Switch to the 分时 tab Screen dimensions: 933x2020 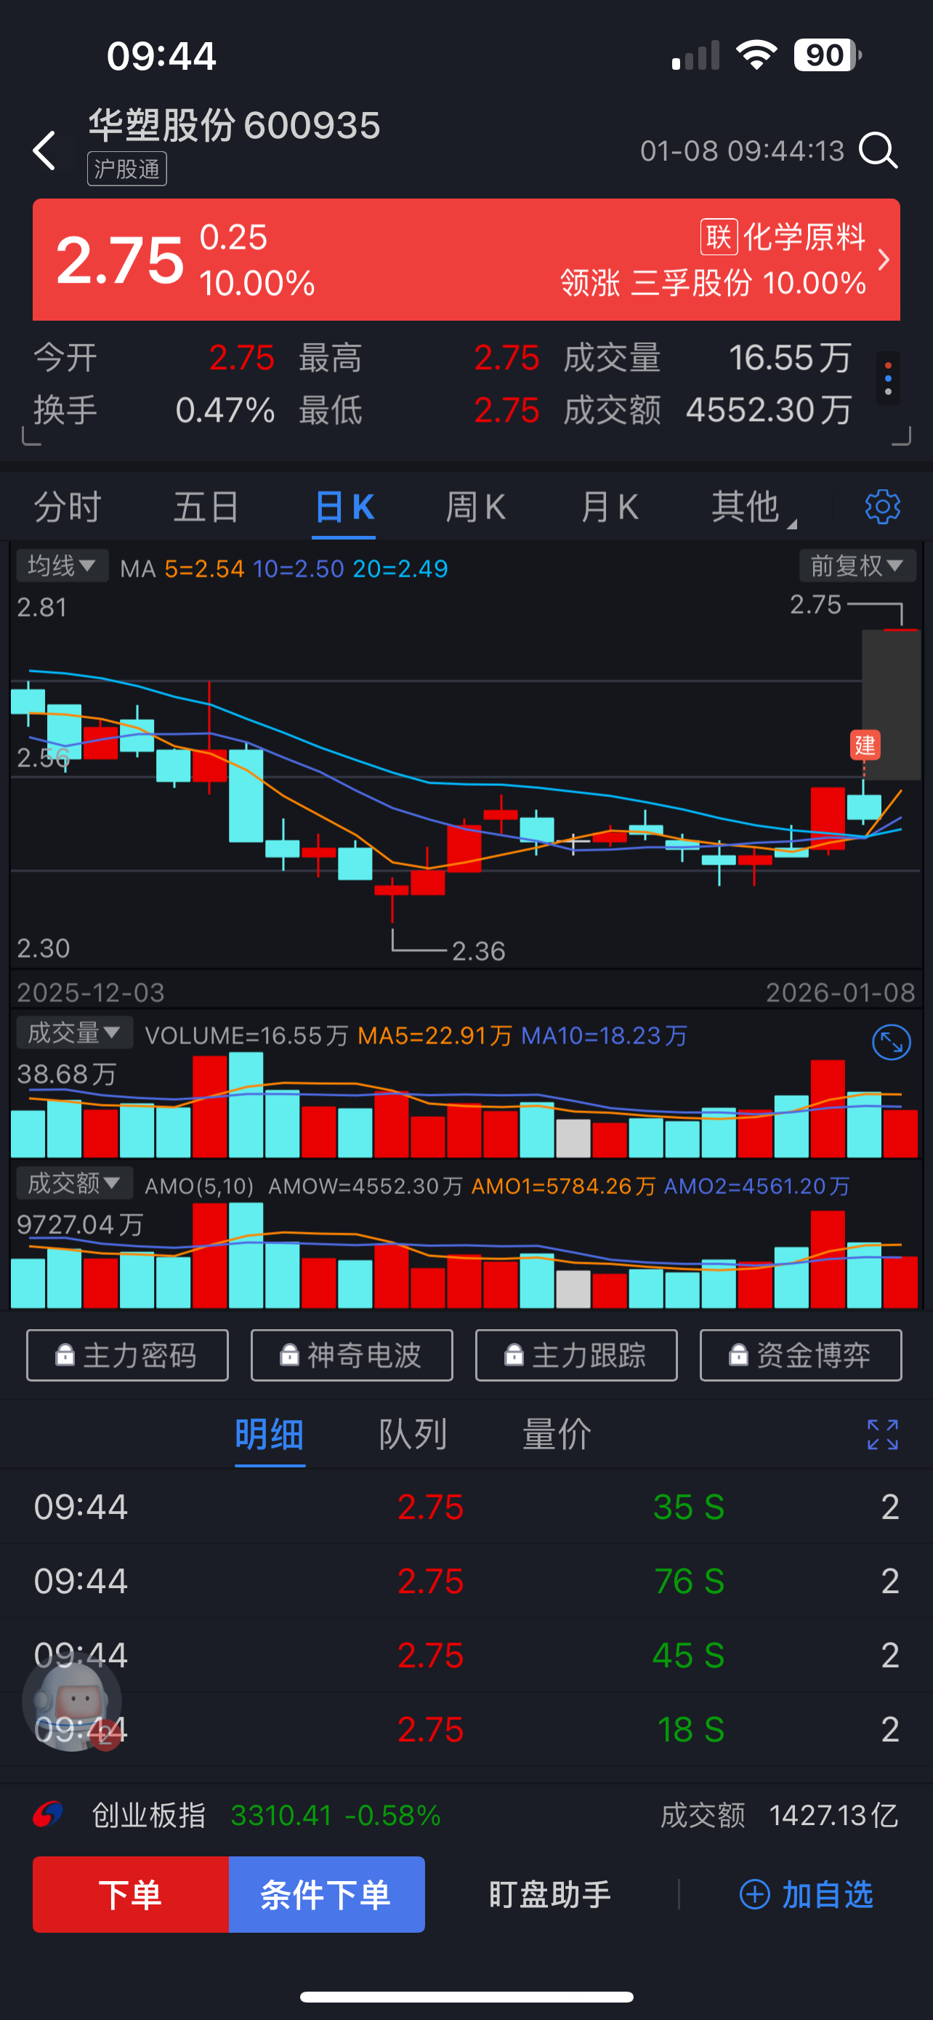click(68, 507)
